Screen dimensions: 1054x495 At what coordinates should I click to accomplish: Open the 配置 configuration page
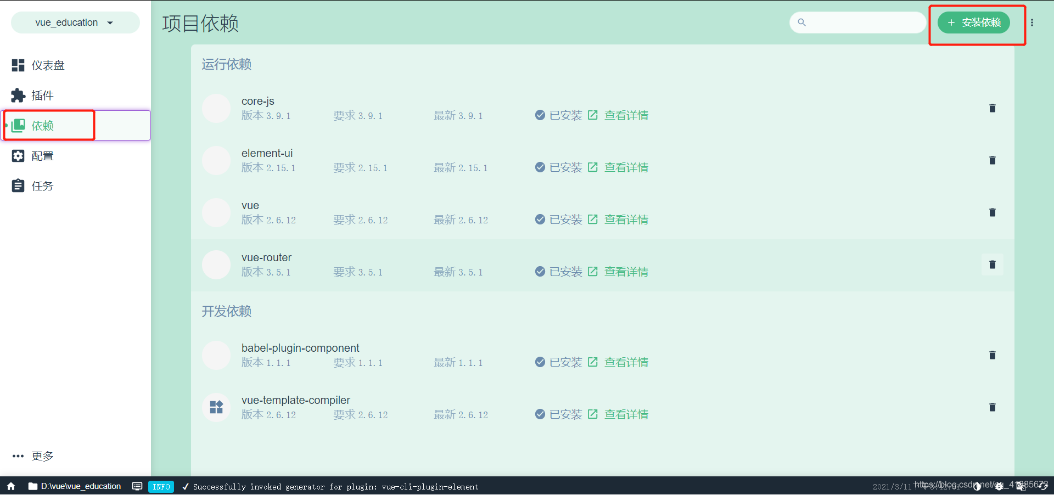tap(75, 156)
